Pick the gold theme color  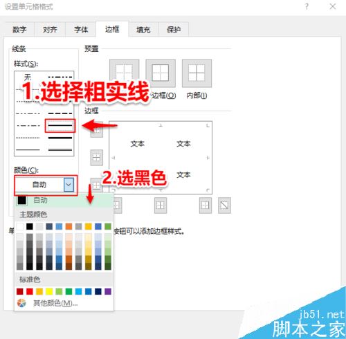[88, 226]
